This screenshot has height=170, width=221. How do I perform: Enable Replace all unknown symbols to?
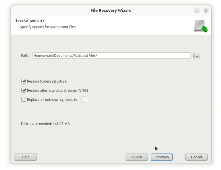(24, 99)
